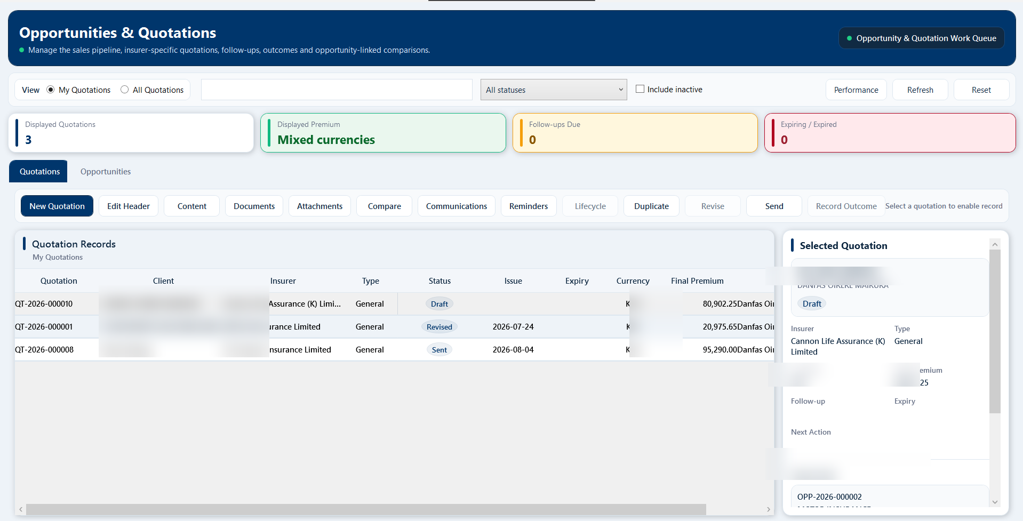Viewport: 1023px width, 521px height.
Task: Click the Revised status badge
Action: (439, 327)
